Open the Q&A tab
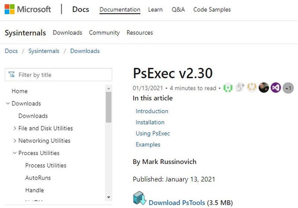 (178, 10)
